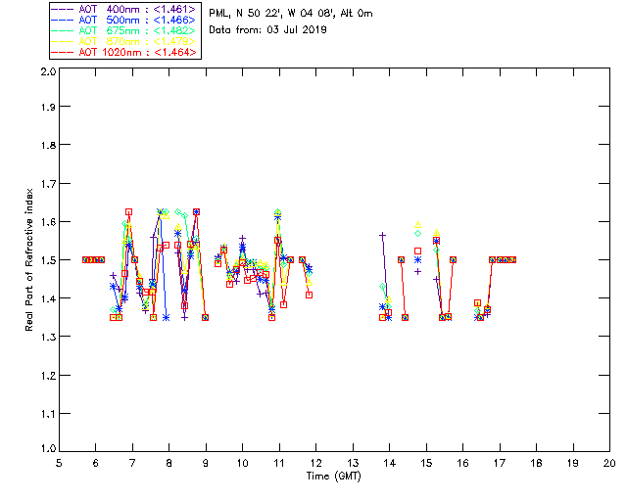This screenshot has width=627, height=501.
Task: Click x-axis tick label 6
Action: [x=96, y=463]
